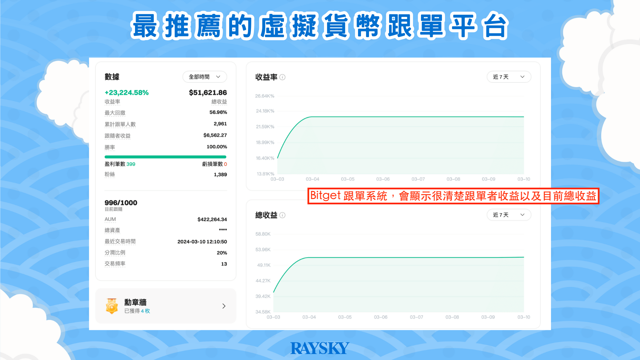The width and height of the screenshot is (640, 360).
Task: Click info icon next to 總收益 title
Action: (x=282, y=215)
